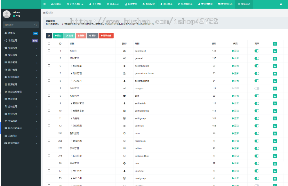Click the green action icon in auth/rule row
288x186 pixels.
(275, 126)
